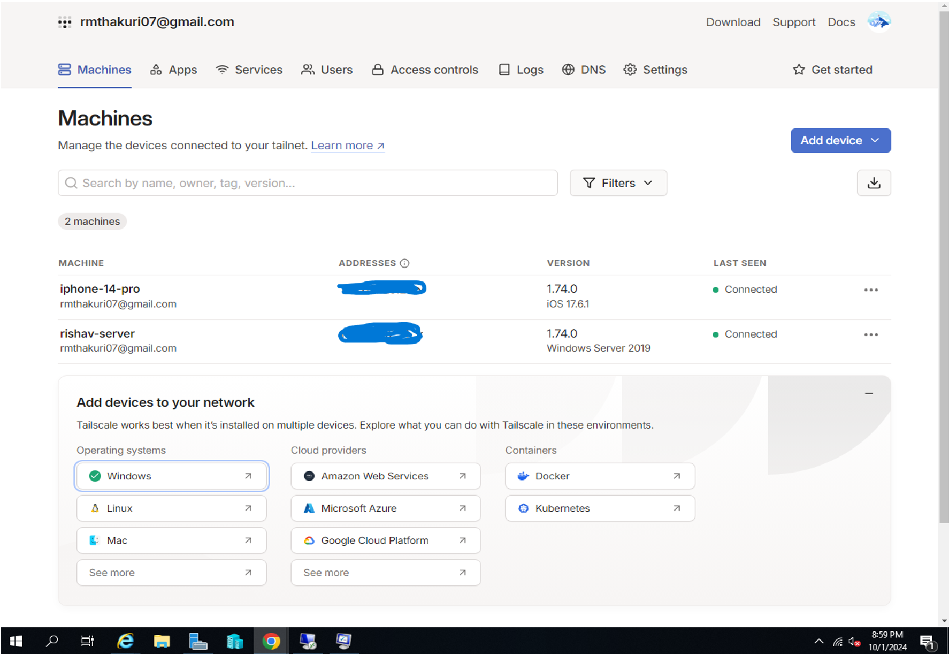Click the user avatar in the top right
949x655 pixels.
click(879, 22)
